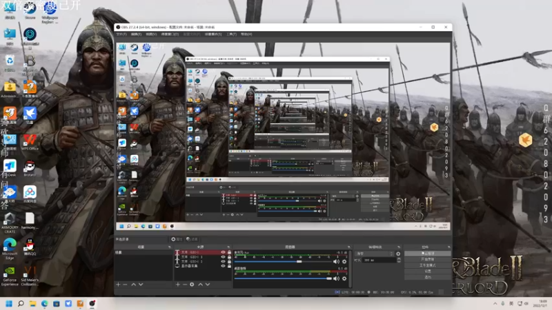Toggle lock on 文本 (GDI+) 2 source
552x310 pixels.
[229, 262]
